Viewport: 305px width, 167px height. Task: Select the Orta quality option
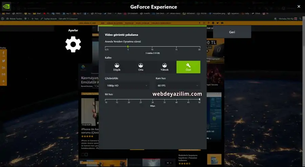coord(141,67)
